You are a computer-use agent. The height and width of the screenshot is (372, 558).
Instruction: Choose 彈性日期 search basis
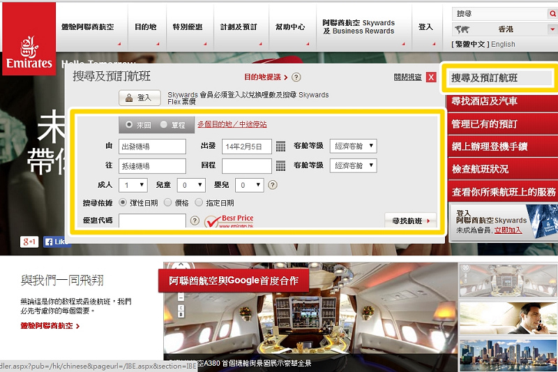[123, 202]
